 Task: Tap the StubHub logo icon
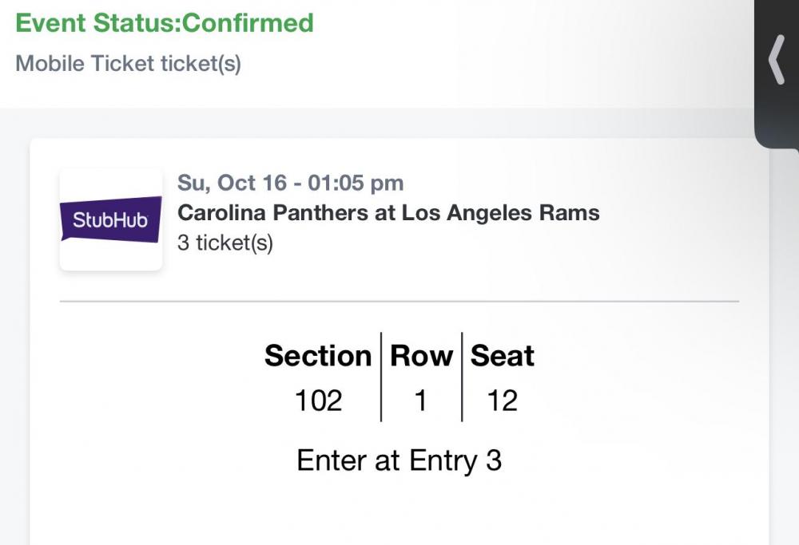click(x=111, y=219)
